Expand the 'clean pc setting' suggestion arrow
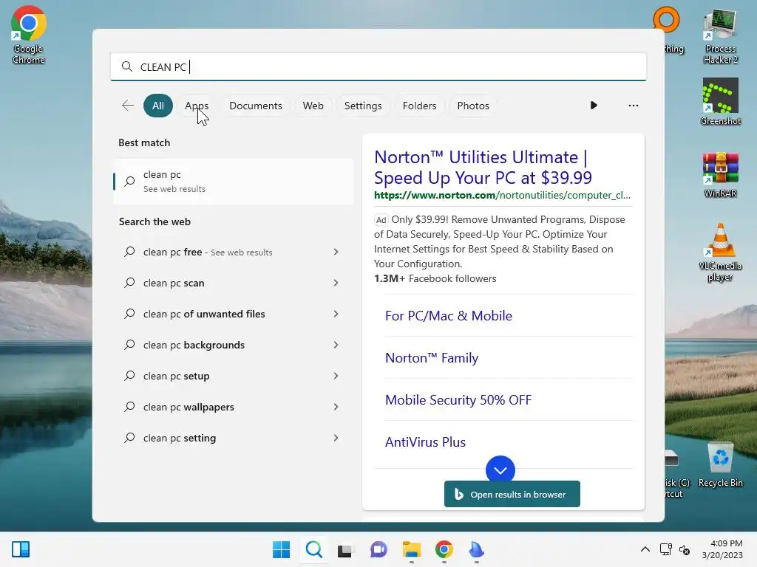 [336, 438]
